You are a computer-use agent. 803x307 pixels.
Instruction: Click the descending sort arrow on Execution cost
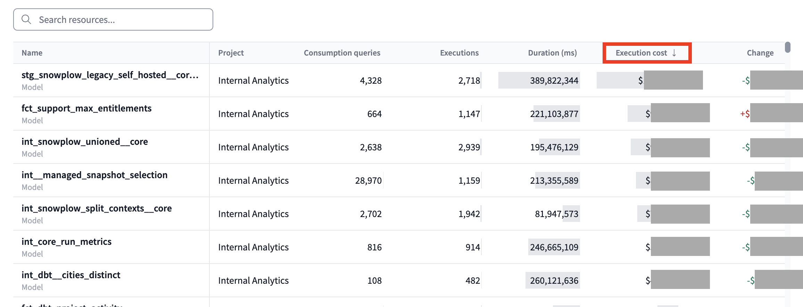(x=674, y=53)
